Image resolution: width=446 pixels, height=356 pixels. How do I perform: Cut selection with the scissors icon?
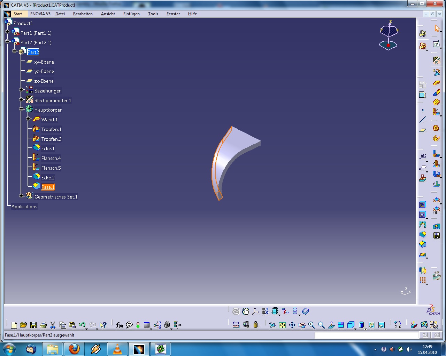(53, 325)
